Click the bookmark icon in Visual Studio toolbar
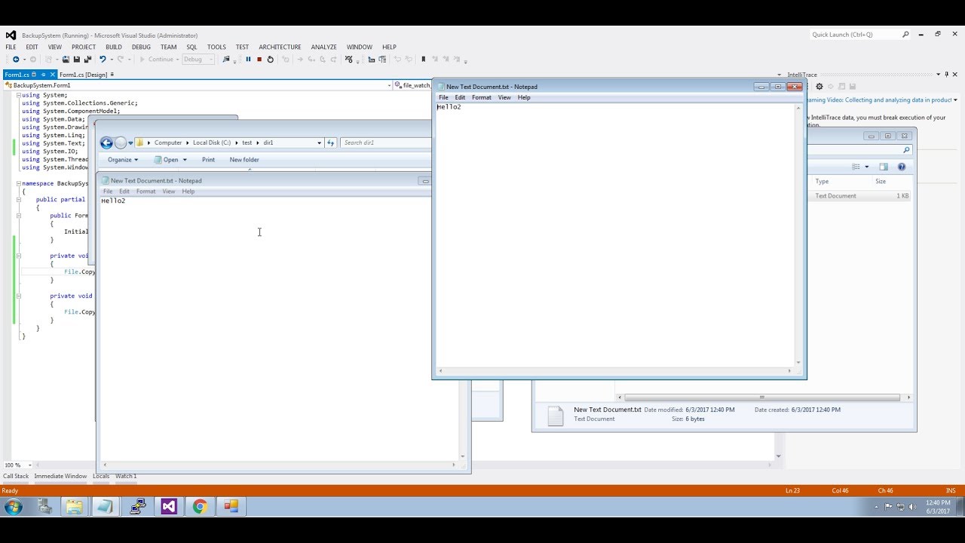Image resolution: width=965 pixels, height=543 pixels. point(424,60)
